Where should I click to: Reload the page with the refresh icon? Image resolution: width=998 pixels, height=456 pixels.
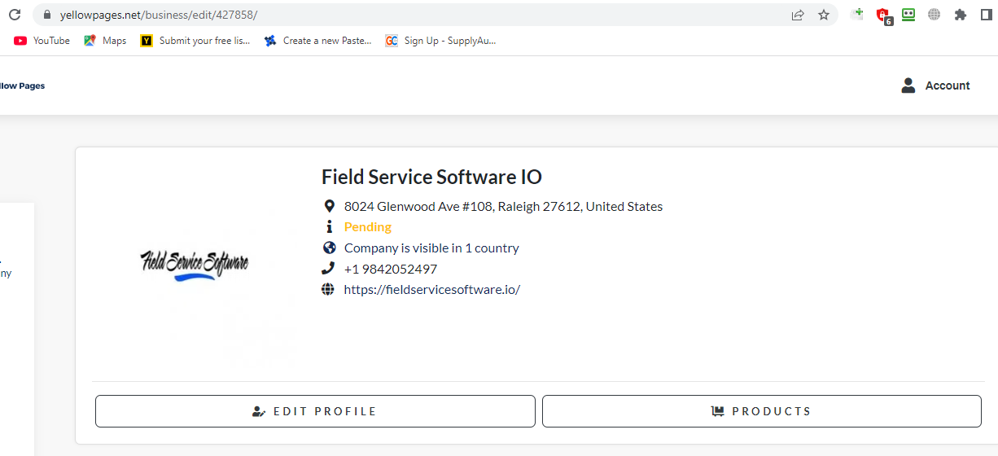click(x=15, y=15)
